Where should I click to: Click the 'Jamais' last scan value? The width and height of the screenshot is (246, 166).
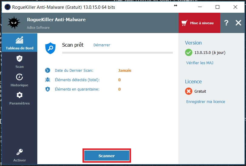coord(125,71)
